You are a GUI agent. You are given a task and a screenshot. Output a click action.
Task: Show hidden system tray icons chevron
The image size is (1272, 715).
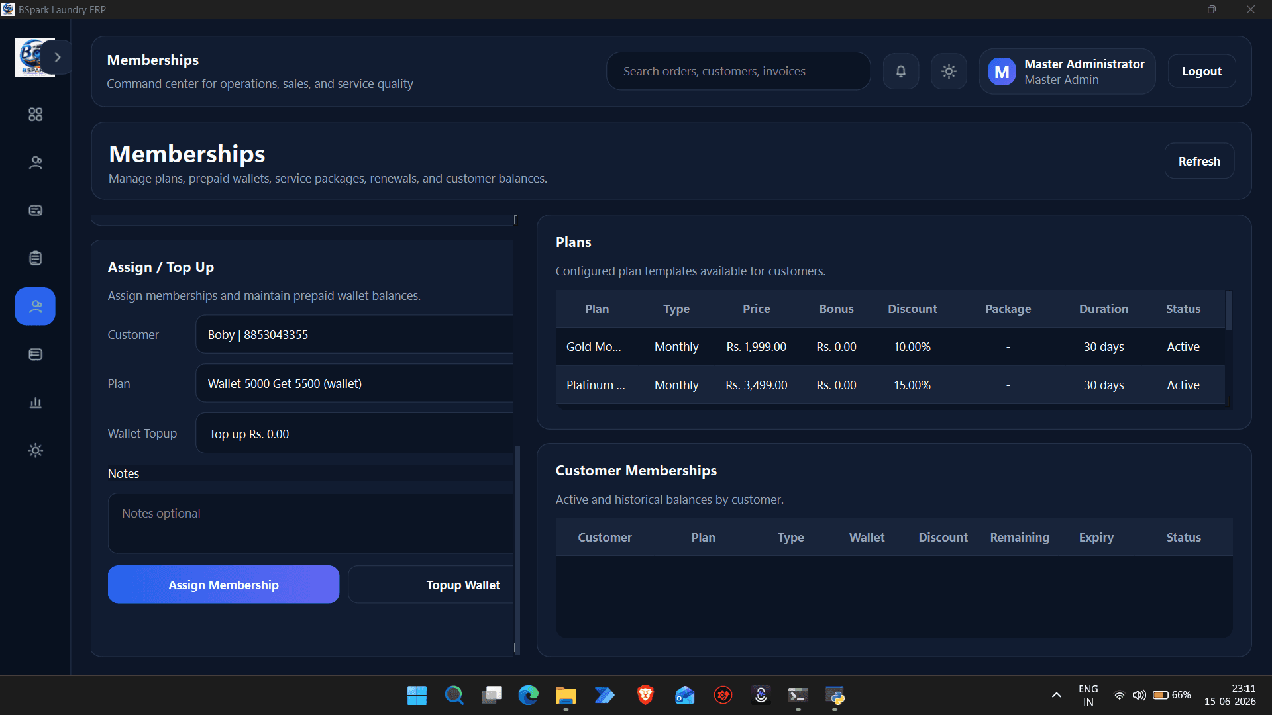click(1057, 695)
